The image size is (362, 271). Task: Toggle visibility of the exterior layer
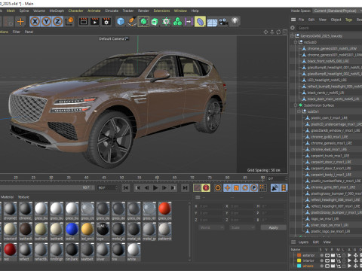pos(327,255)
